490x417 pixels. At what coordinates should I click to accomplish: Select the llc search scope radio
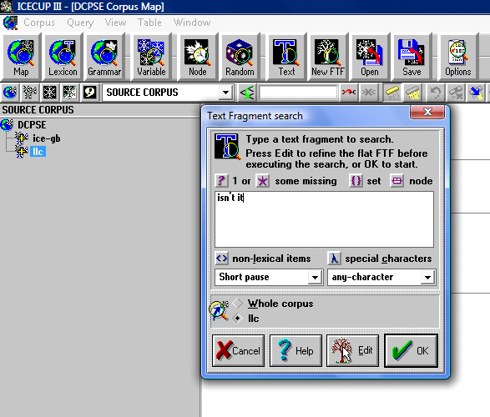click(x=238, y=319)
